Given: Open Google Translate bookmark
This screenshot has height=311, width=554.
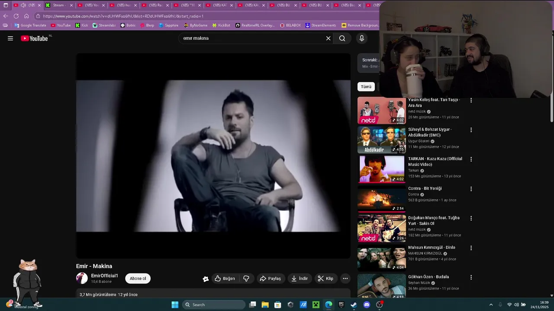Looking at the screenshot, I should 30,25.
